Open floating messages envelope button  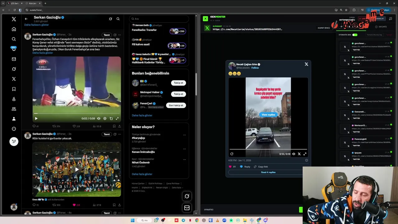tap(187, 208)
